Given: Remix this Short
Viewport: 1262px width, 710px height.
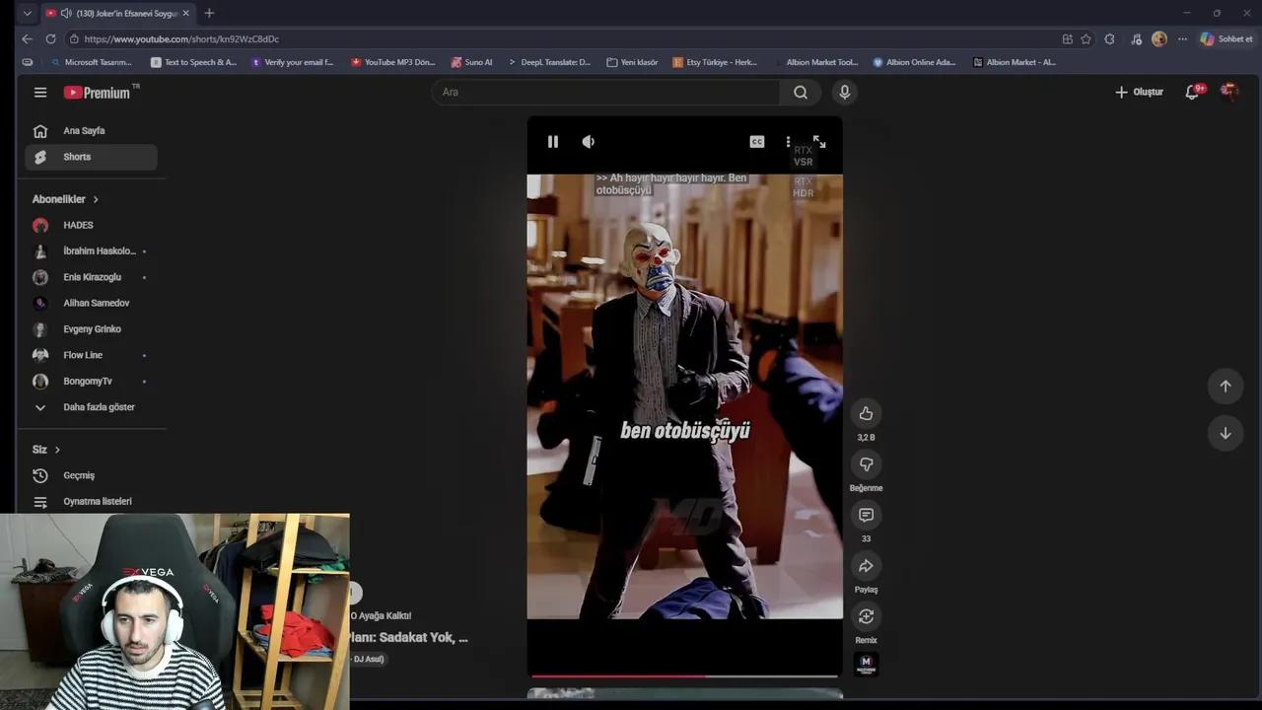Looking at the screenshot, I should (866, 616).
